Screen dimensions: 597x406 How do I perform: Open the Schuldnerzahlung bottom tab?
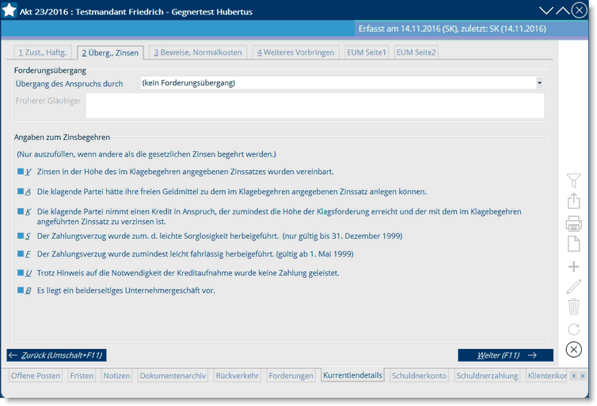(x=487, y=376)
